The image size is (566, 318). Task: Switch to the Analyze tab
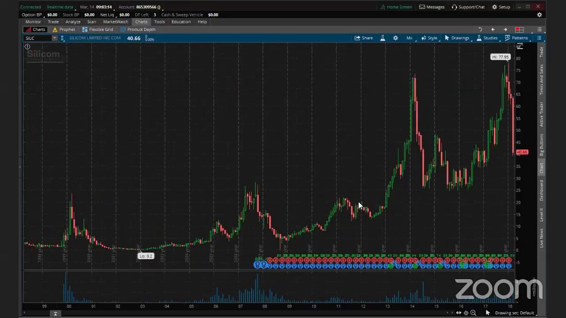pos(73,22)
